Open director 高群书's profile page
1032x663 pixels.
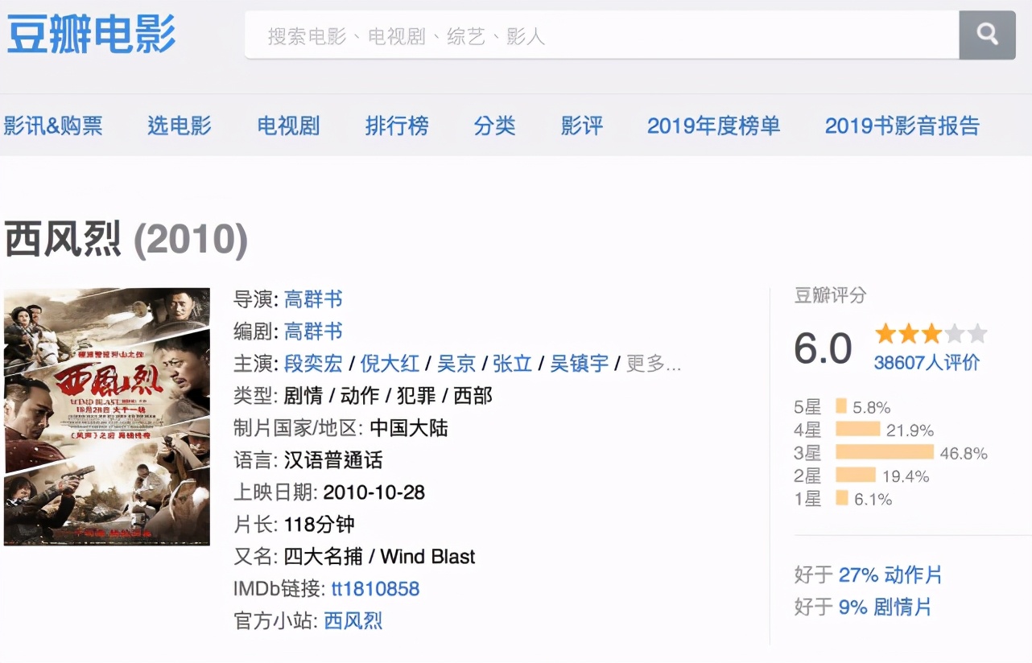312,299
